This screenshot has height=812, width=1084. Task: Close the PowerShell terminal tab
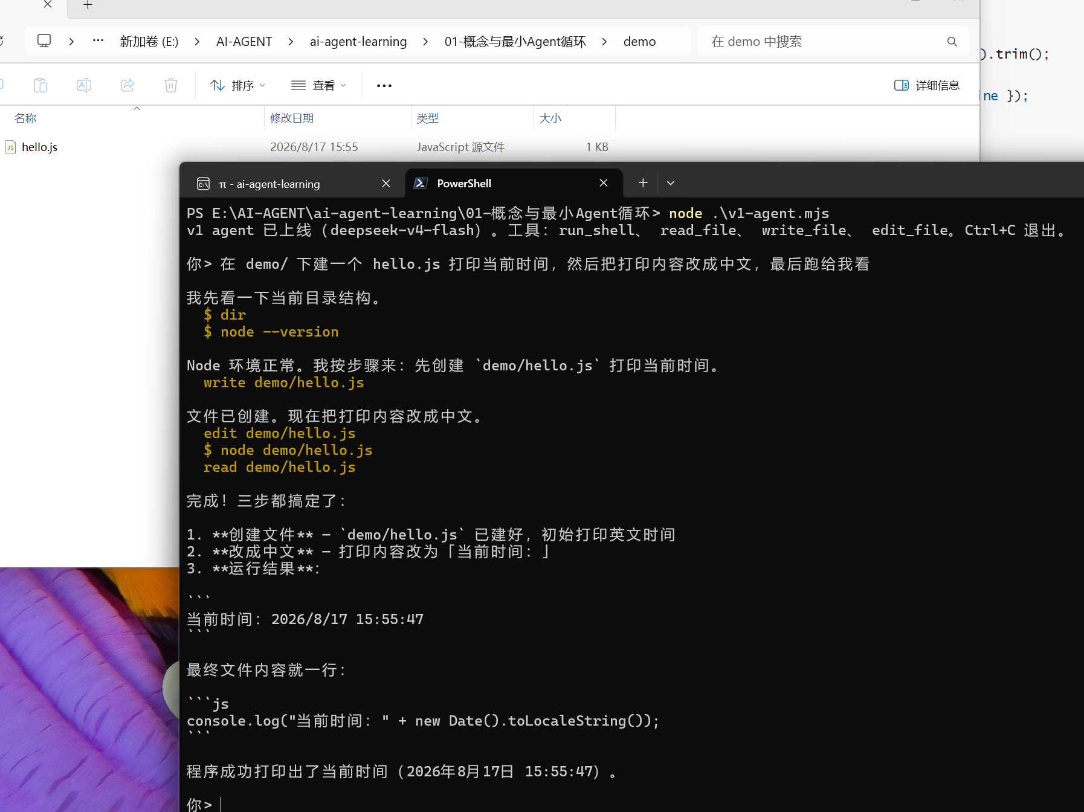pos(604,182)
